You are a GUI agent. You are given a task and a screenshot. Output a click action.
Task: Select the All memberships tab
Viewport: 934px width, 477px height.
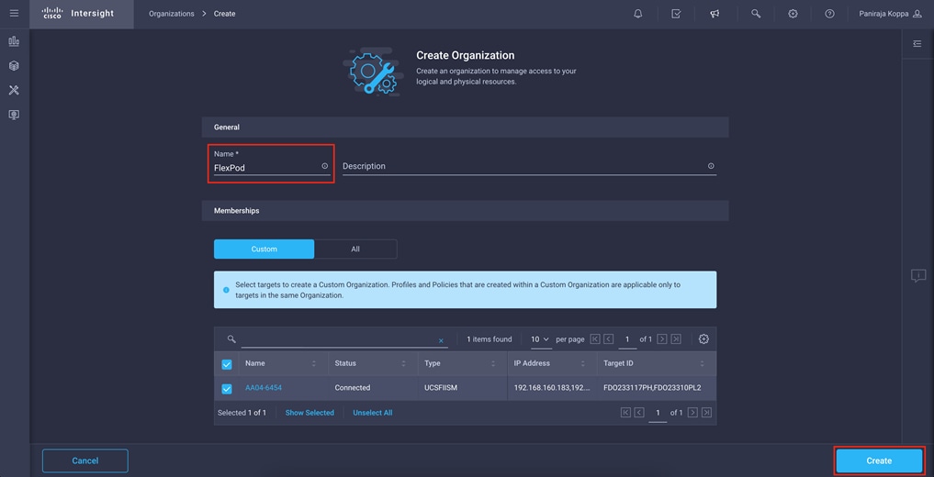coord(355,250)
